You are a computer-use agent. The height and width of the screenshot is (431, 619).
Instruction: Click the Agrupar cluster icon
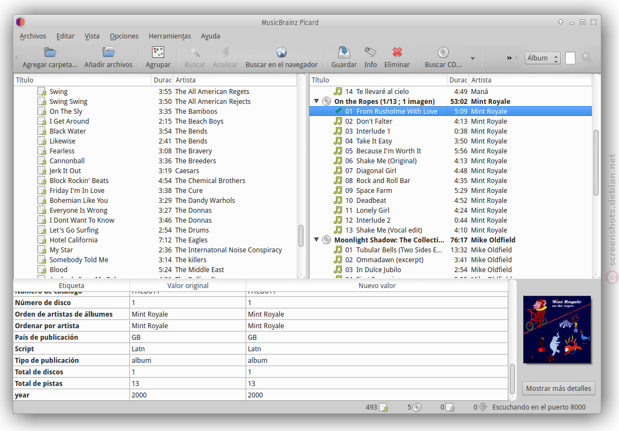click(x=158, y=52)
